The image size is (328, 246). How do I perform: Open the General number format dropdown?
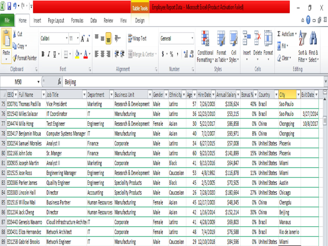[x=192, y=38]
